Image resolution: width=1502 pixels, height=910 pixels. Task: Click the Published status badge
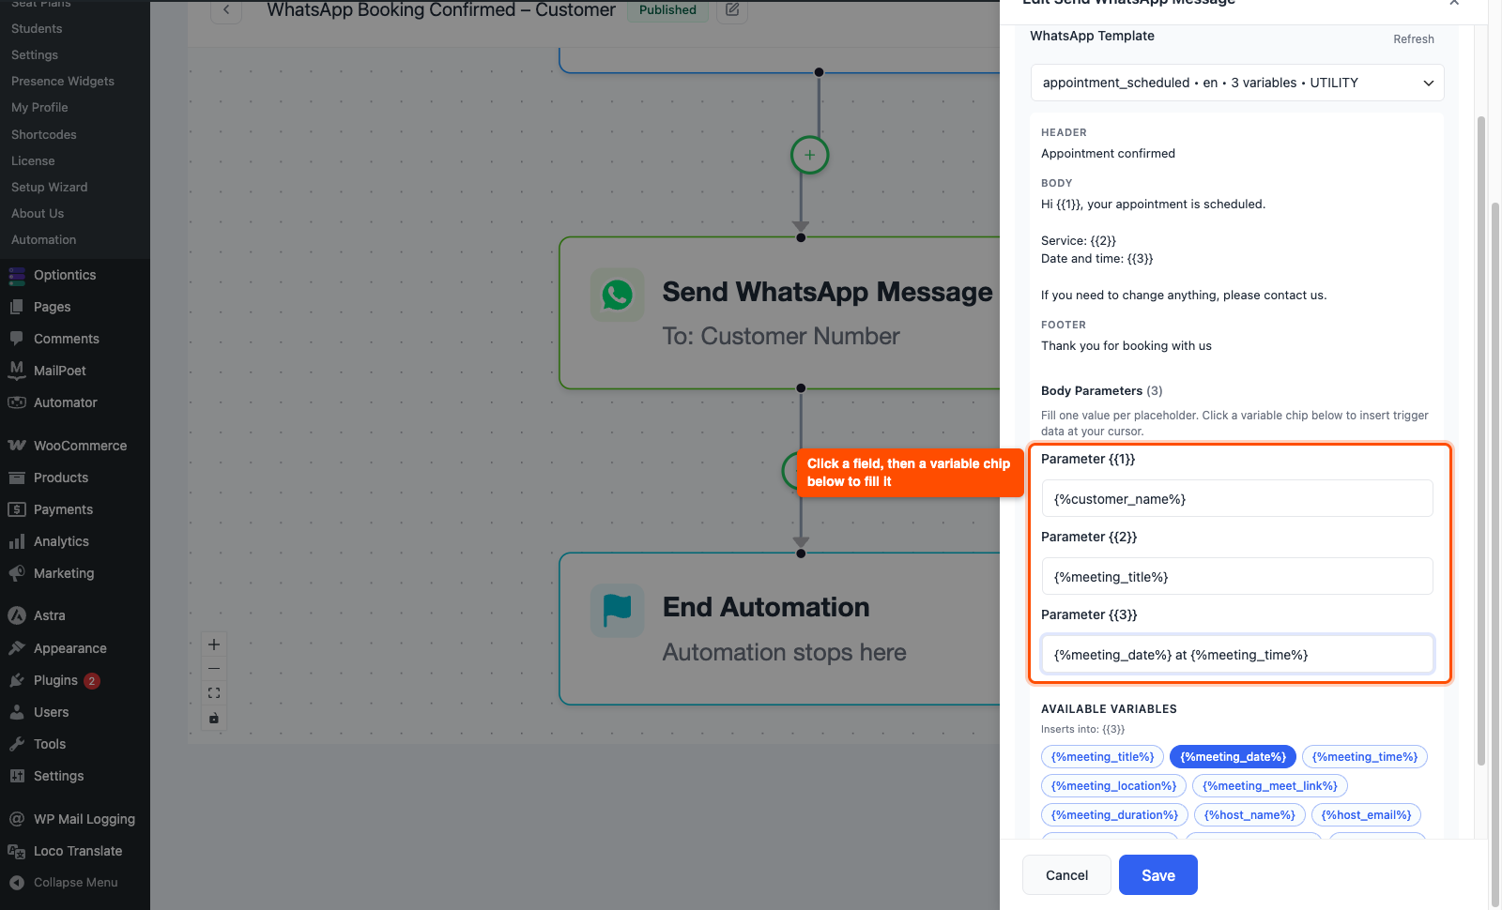point(667,10)
